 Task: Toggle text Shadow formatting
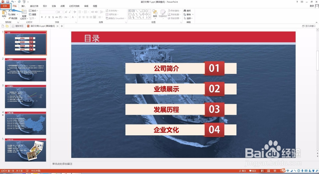[x=53, y=17]
